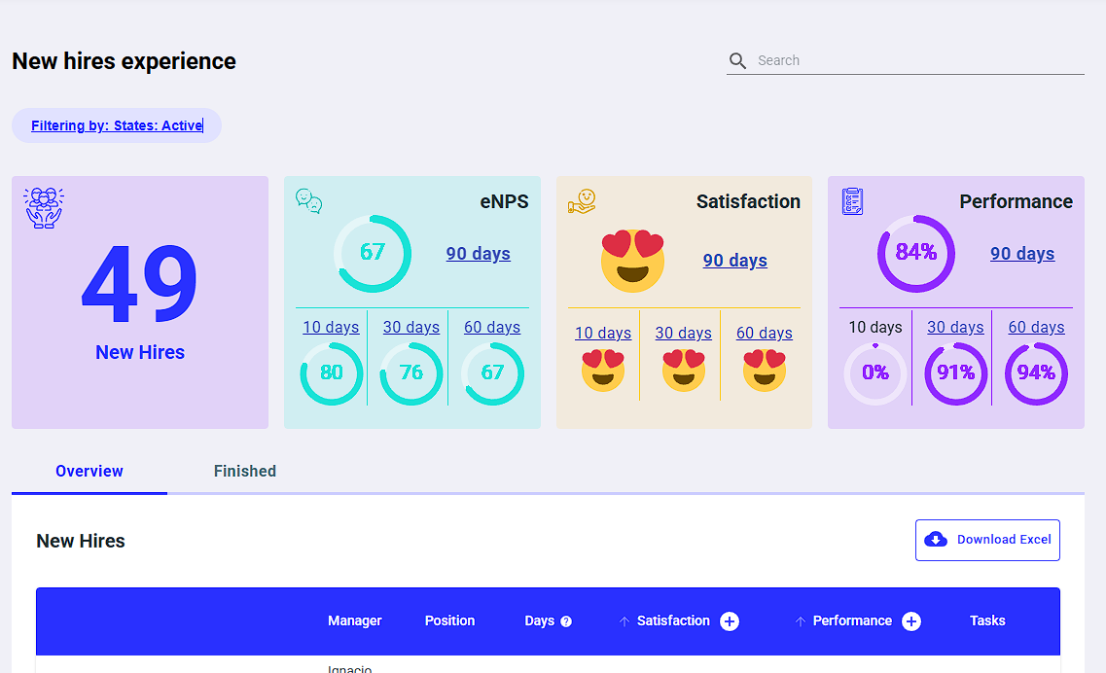Click the Download Excel button
Viewport: 1106px width, 673px height.
coord(987,539)
